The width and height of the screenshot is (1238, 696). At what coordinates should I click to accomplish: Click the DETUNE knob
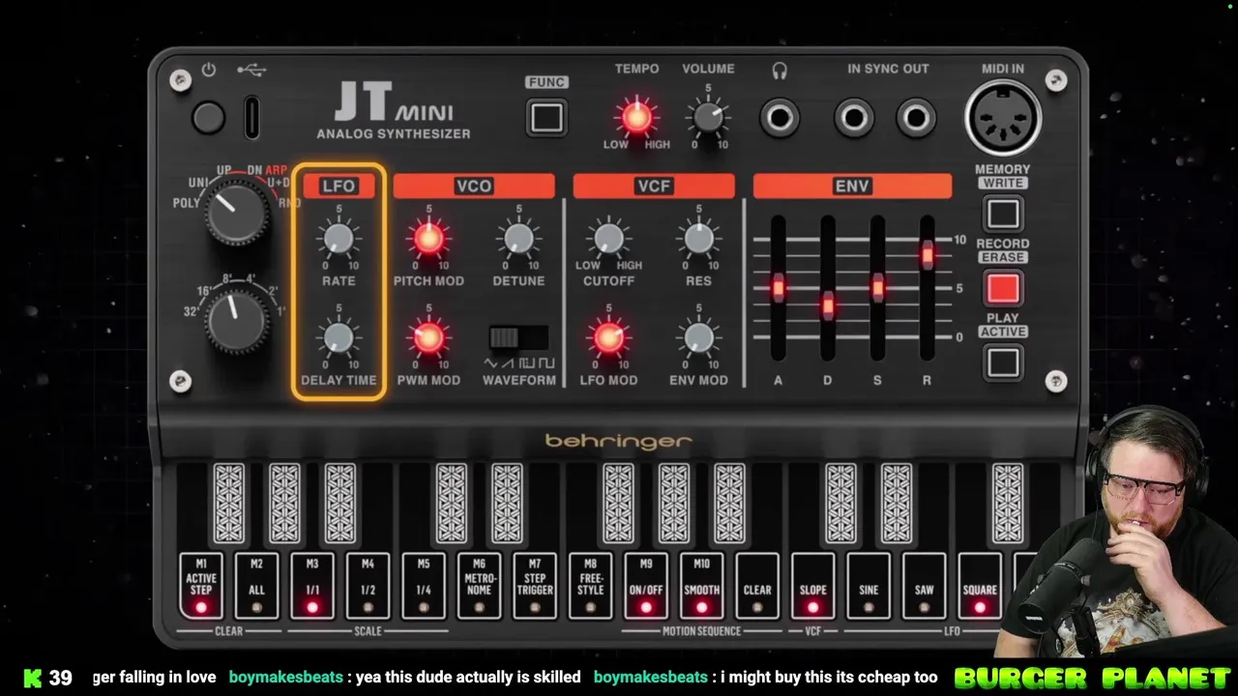tap(518, 238)
